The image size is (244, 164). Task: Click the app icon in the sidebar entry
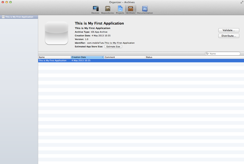click(x=3, y=17)
